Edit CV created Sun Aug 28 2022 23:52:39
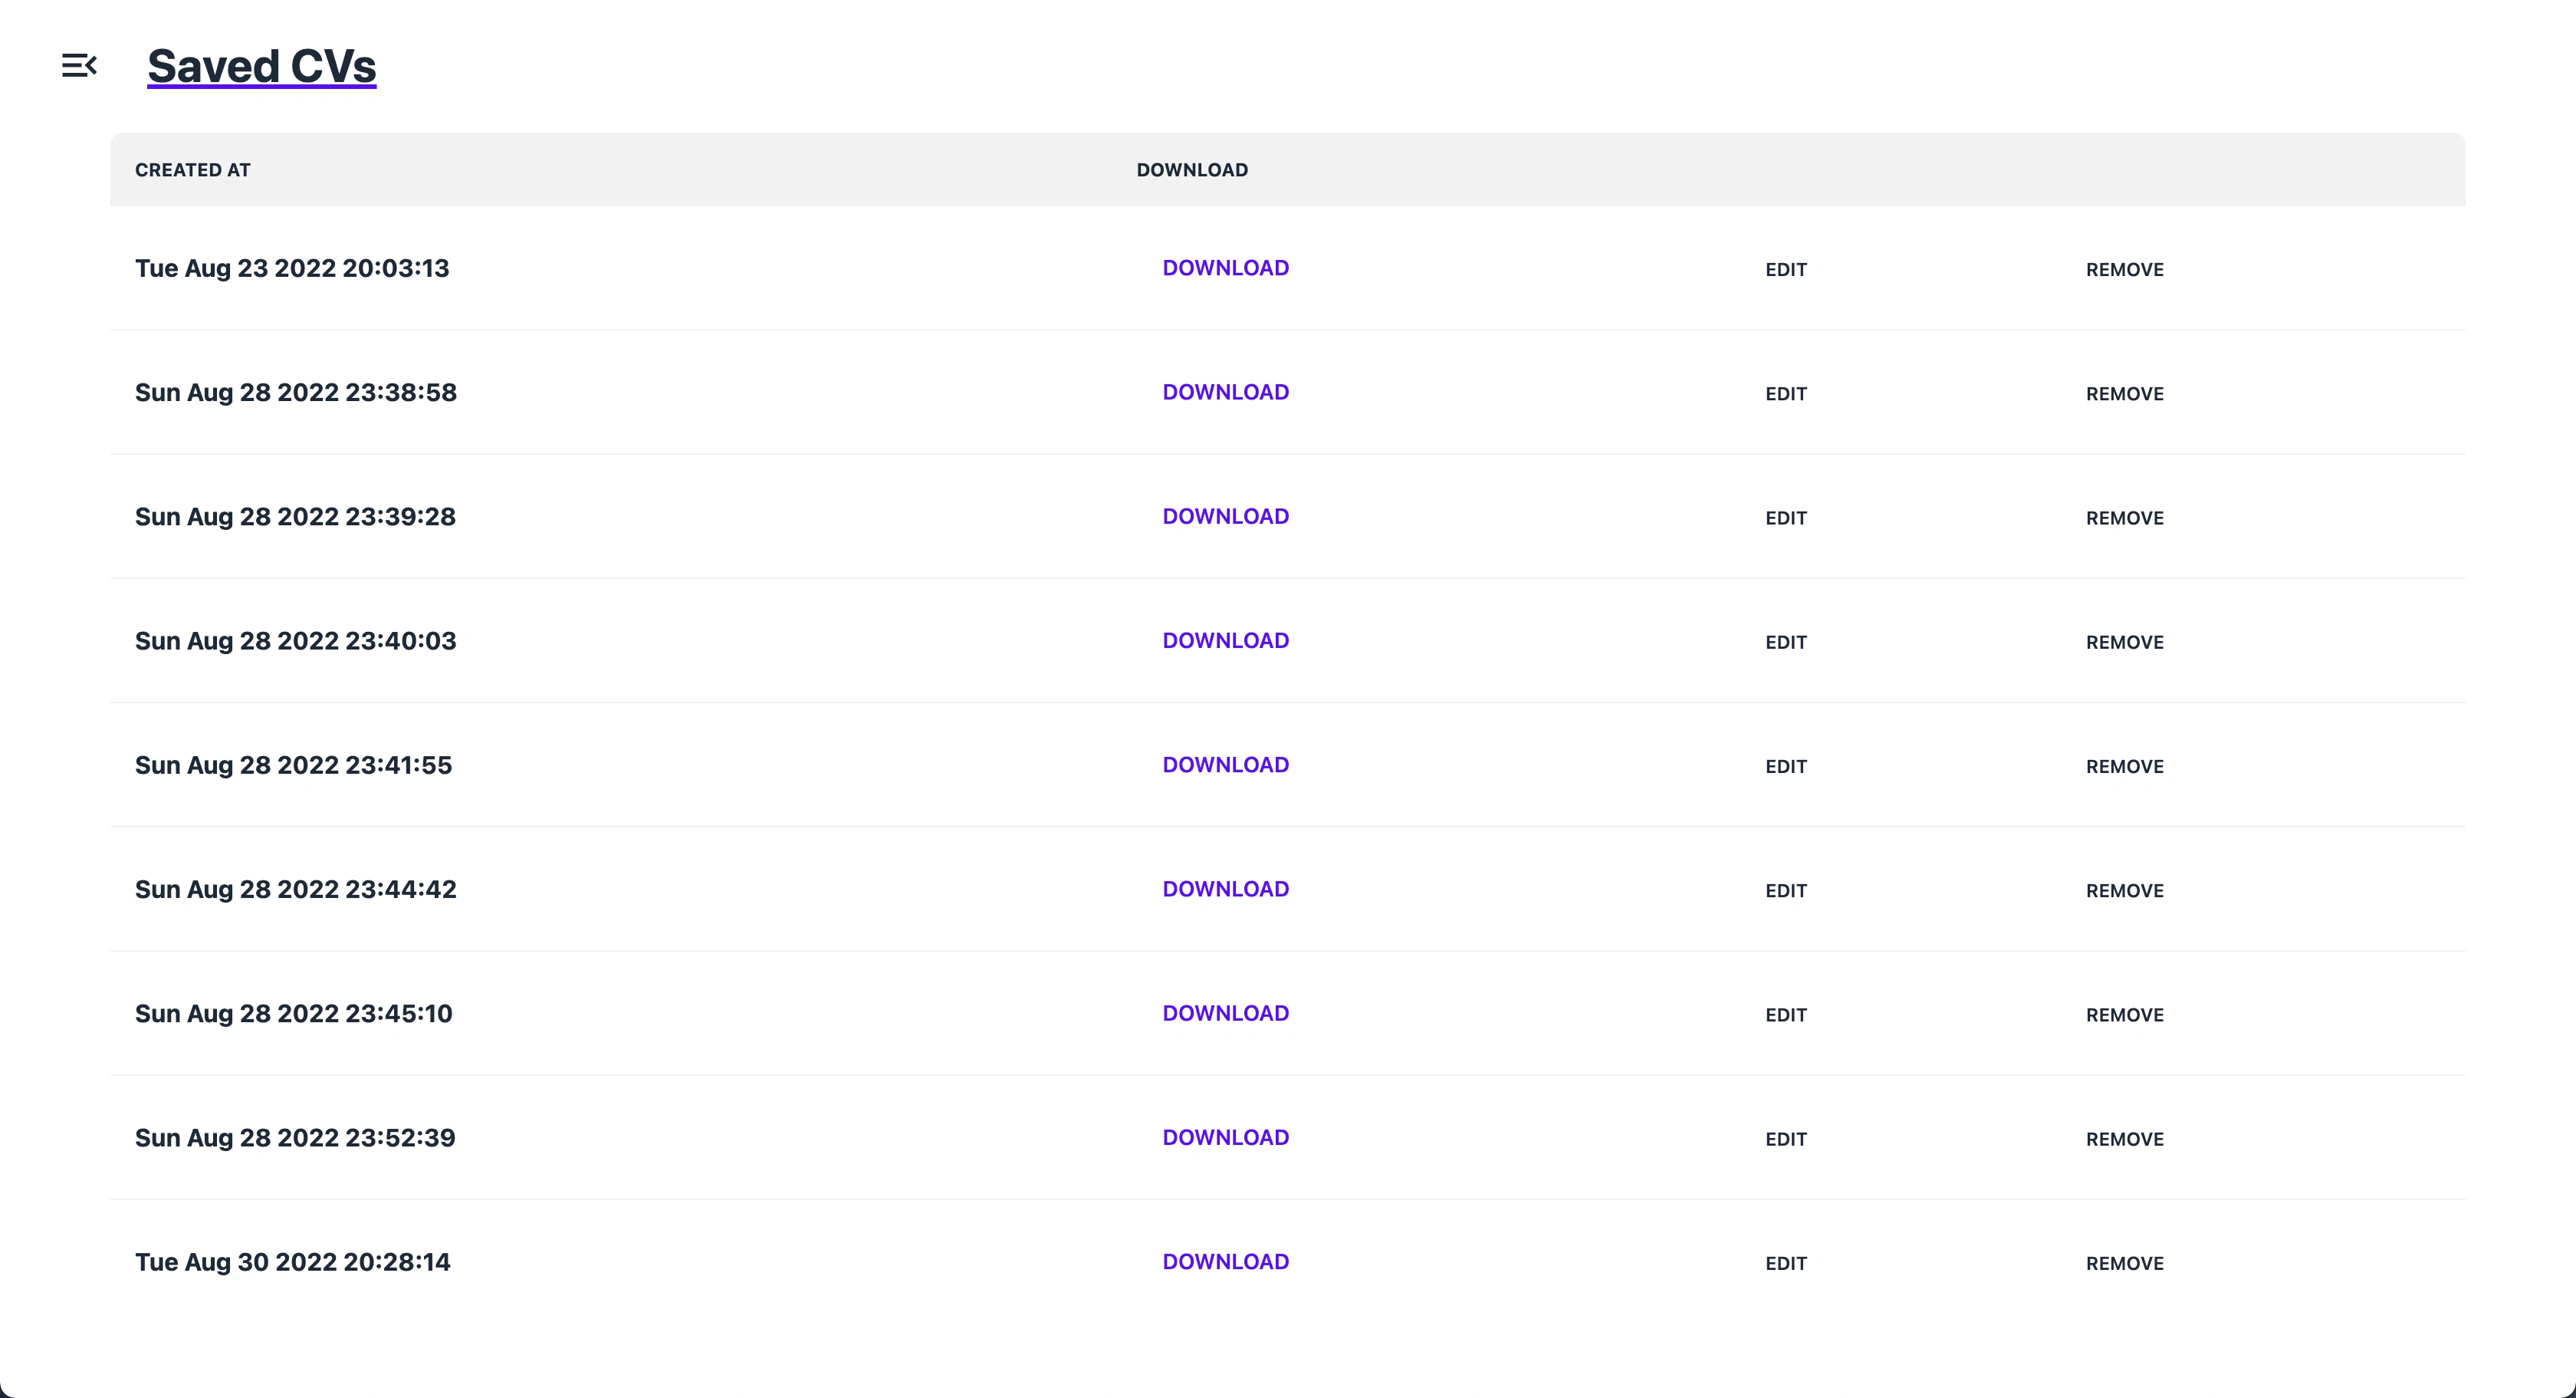 coord(1785,1139)
